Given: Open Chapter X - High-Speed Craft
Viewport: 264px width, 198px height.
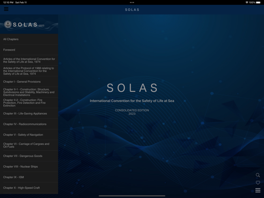Looking at the screenshot, I should pos(29,188).
